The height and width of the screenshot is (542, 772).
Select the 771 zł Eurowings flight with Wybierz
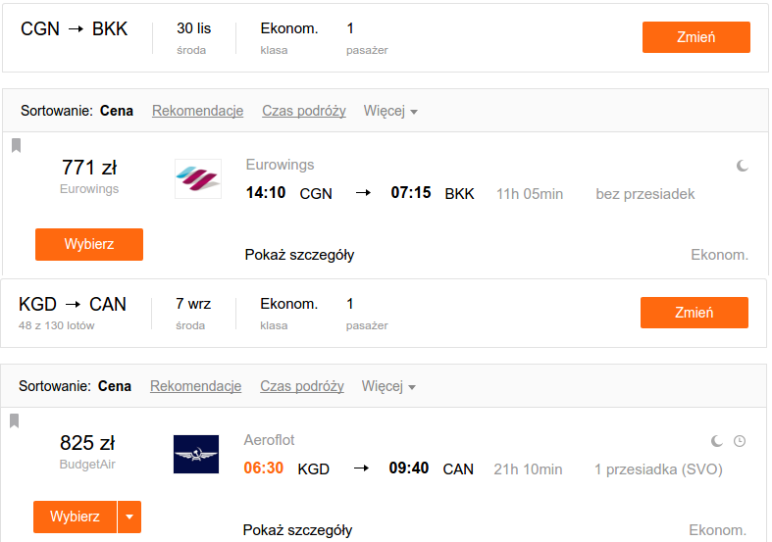[89, 244]
